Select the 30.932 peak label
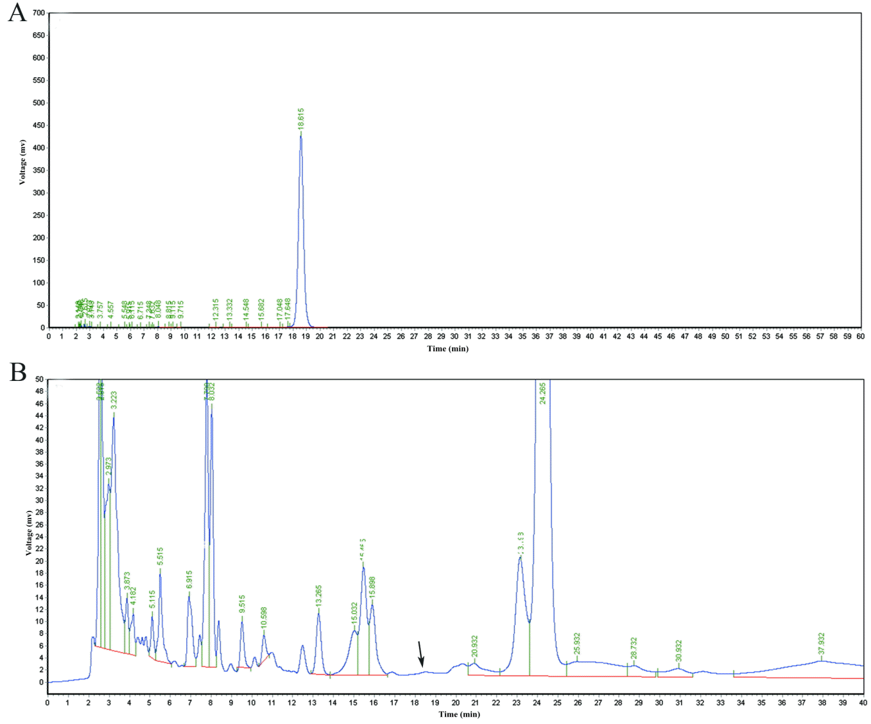 [x=679, y=651]
